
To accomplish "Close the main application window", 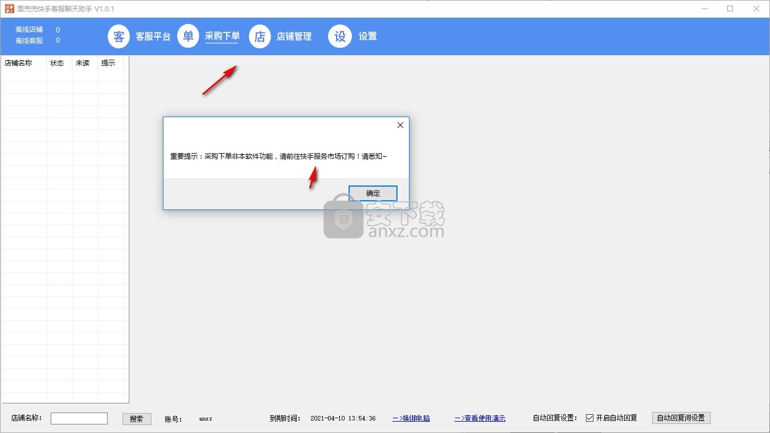I will click(756, 9).
